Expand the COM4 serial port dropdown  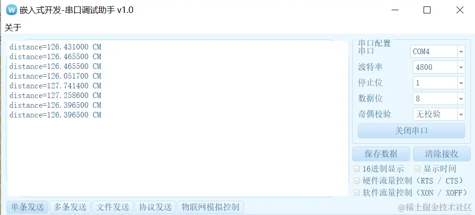(x=437, y=51)
